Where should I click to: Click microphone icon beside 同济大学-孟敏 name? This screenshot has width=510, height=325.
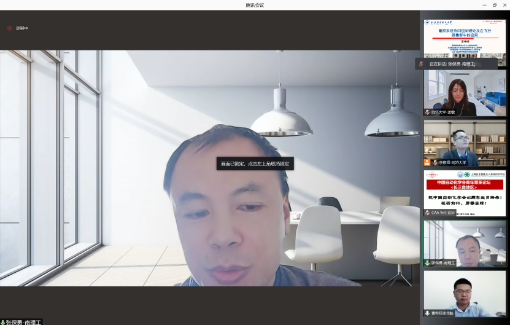click(427, 112)
